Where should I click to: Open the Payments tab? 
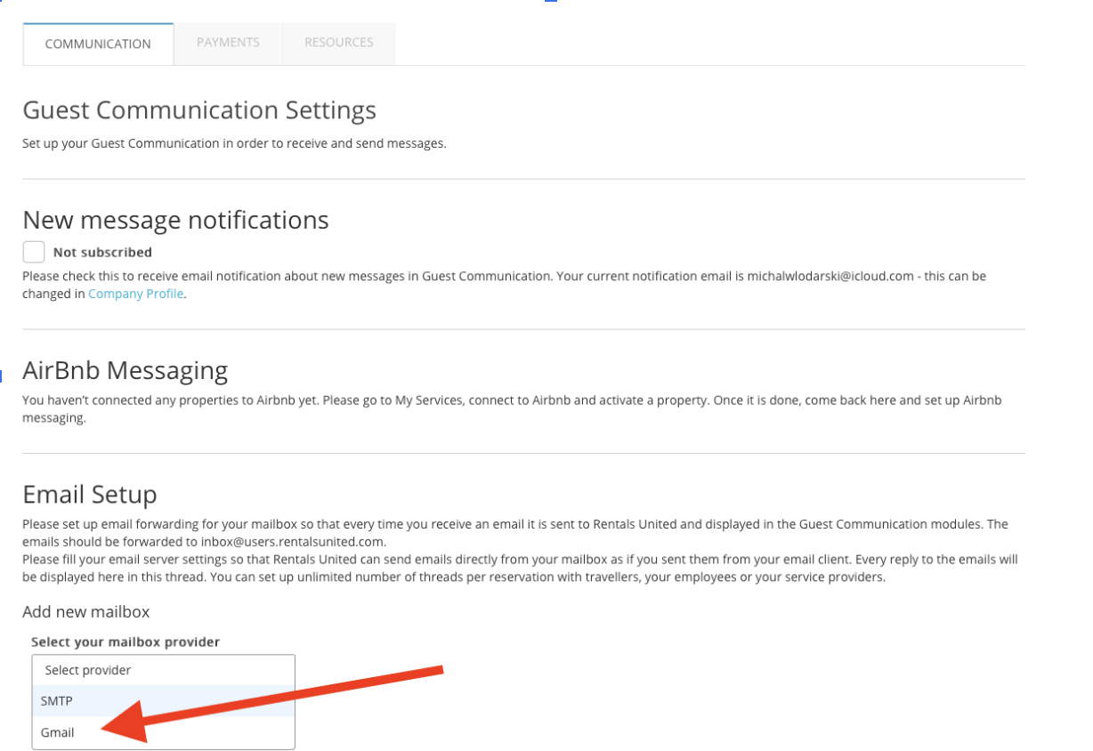[228, 43]
